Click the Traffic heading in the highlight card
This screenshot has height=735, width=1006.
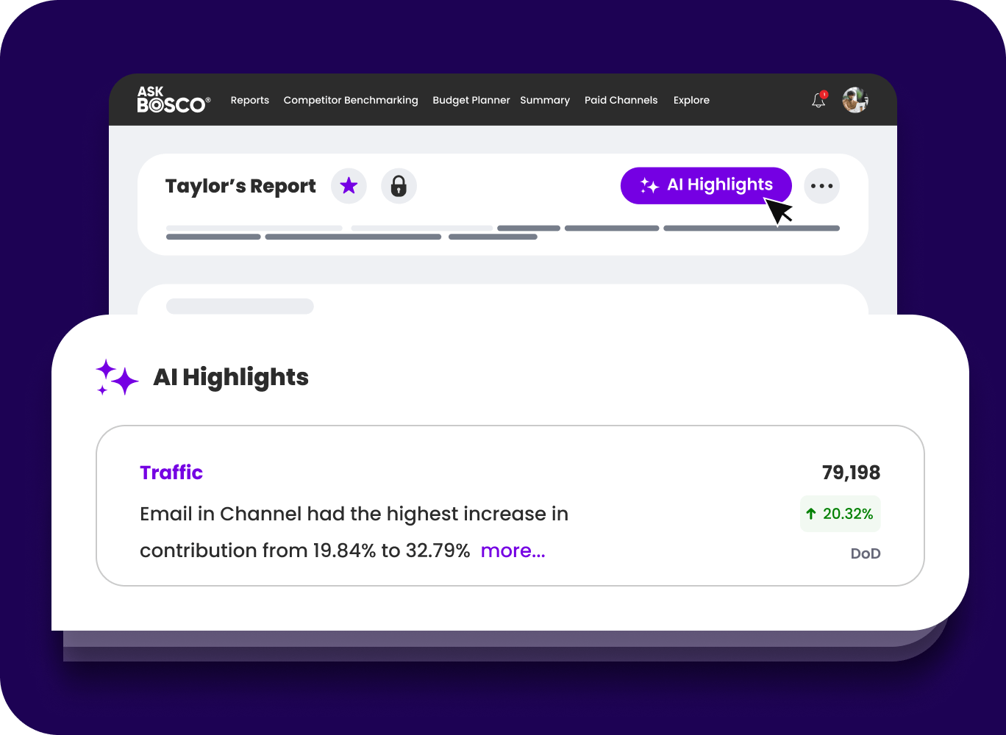171,473
